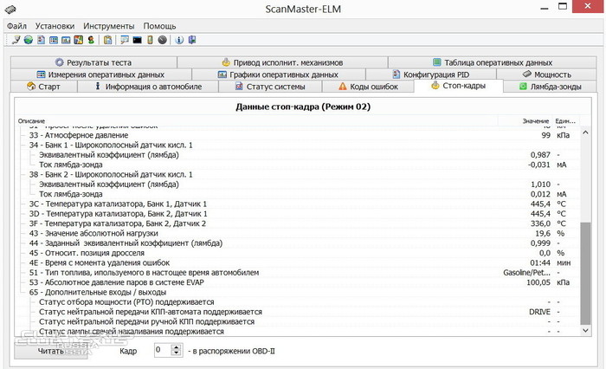
Task: Click the speech bubble toolbar icon
Action: 124,40
